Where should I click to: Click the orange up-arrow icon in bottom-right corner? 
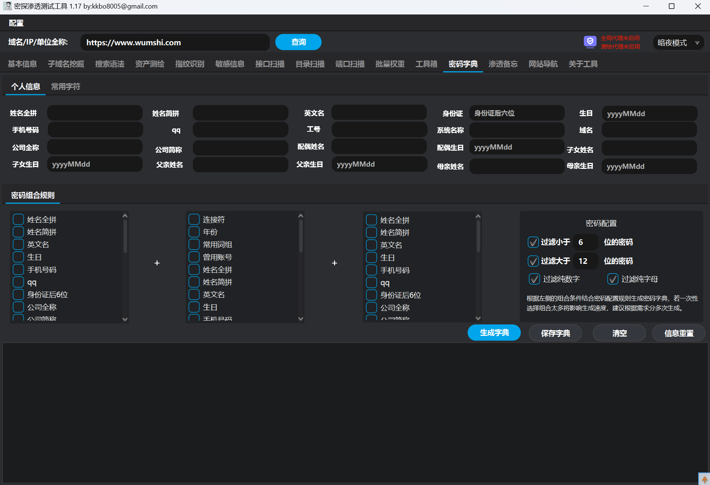coord(704,479)
